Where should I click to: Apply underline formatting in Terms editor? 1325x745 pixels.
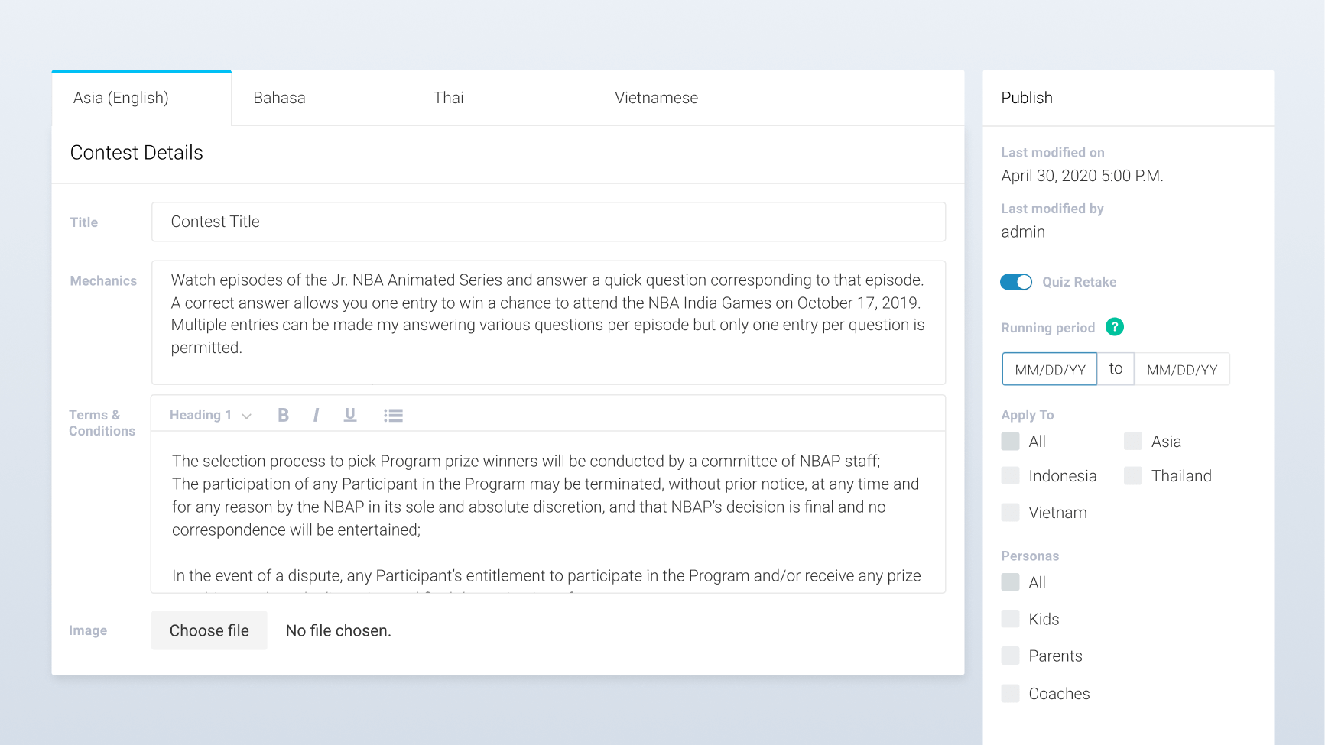coord(350,415)
